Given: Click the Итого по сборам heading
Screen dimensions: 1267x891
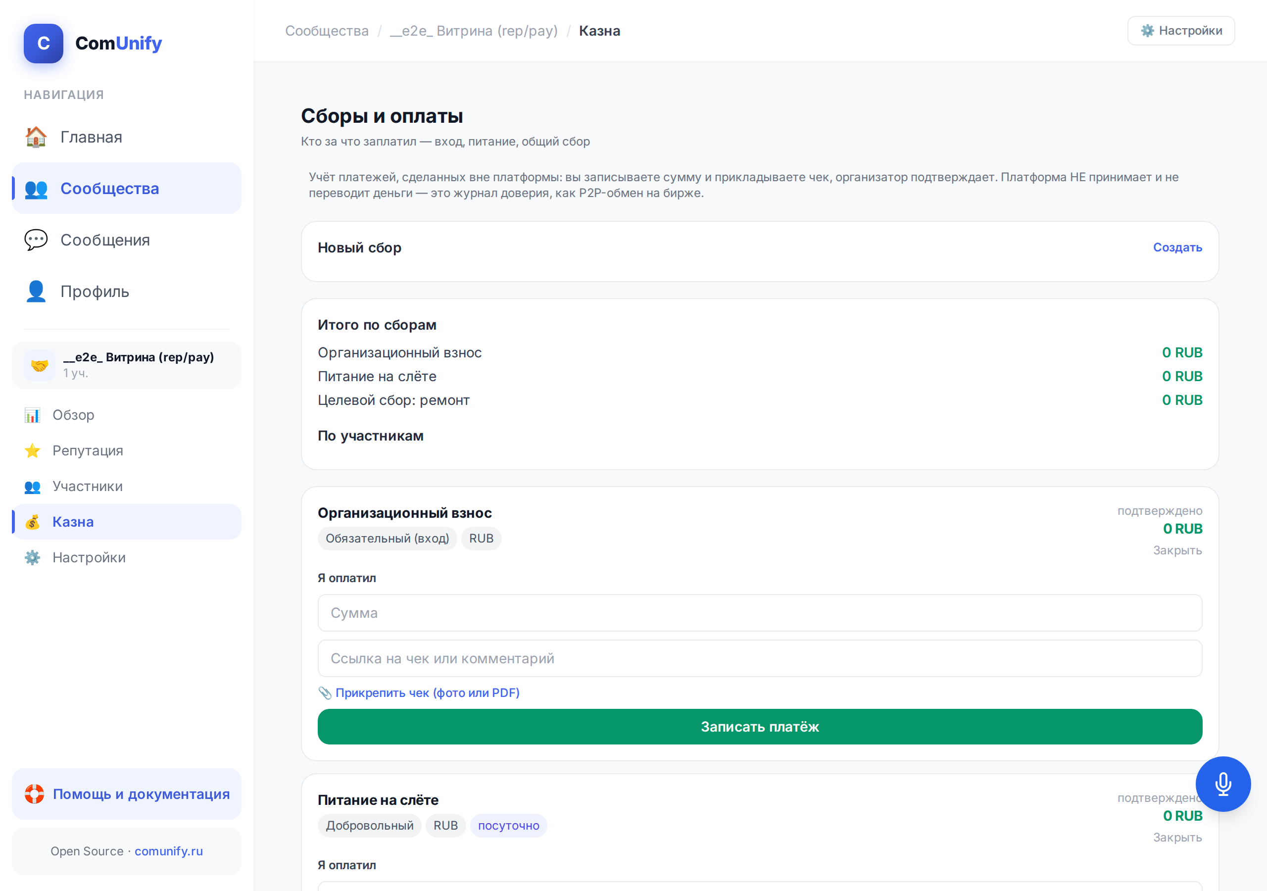Looking at the screenshot, I should [x=377, y=325].
